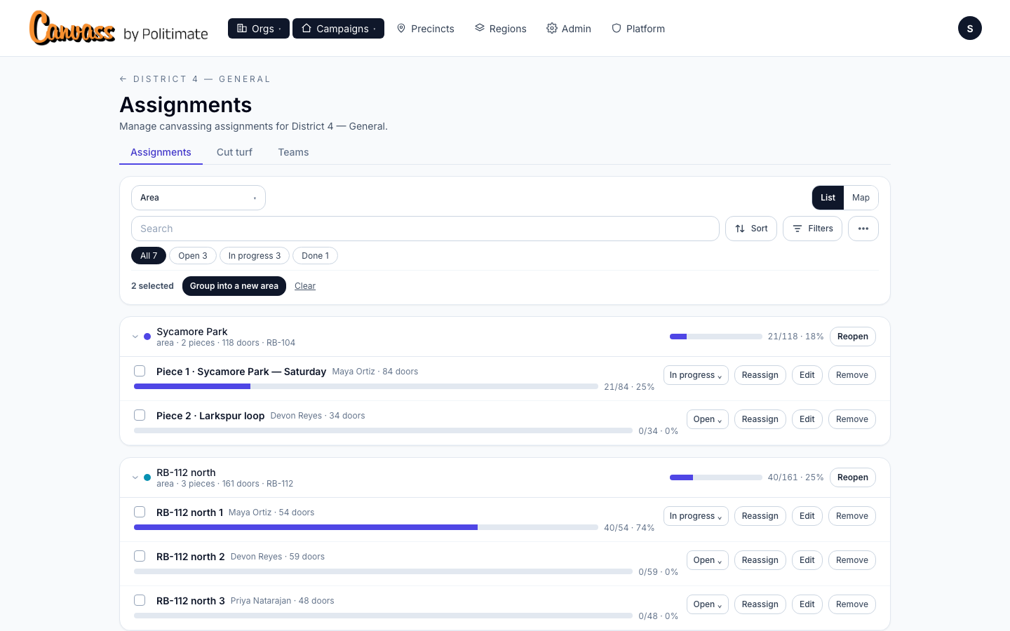
Task: Reassign RB-112 north 2
Action: click(760, 560)
